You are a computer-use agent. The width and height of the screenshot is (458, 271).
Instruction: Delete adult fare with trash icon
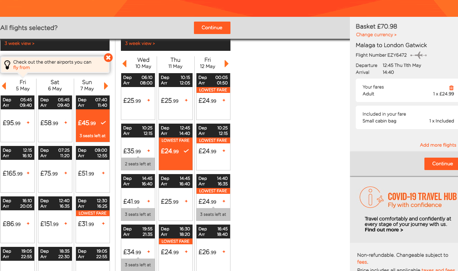coord(451,88)
